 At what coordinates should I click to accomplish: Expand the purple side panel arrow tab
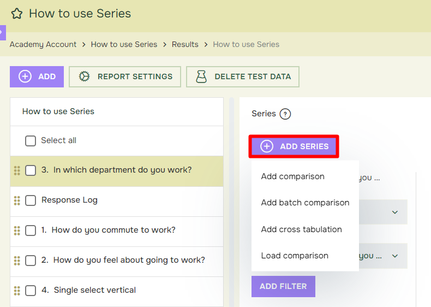[3, 33]
